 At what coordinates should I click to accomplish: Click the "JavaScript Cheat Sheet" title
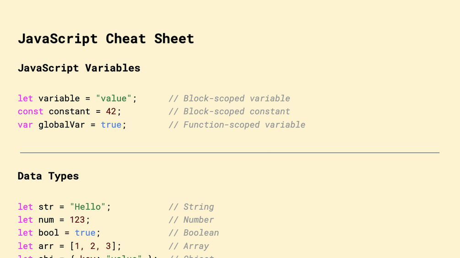106,39
